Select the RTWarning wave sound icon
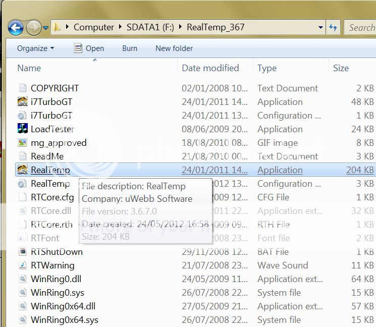 click(23, 265)
